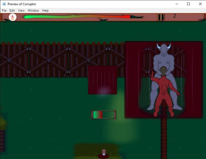Image resolution: width=206 pixels, height=159 pixels.
Task: Open the View menu
Action: click(21, 11)
